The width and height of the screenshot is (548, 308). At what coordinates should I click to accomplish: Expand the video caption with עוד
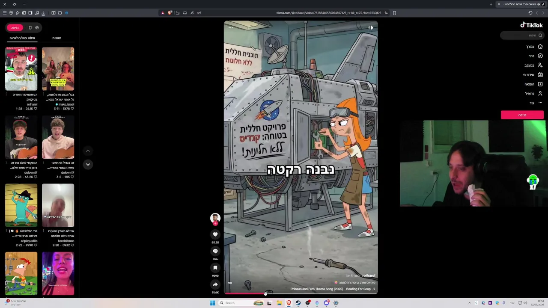(x=229, y=283)
